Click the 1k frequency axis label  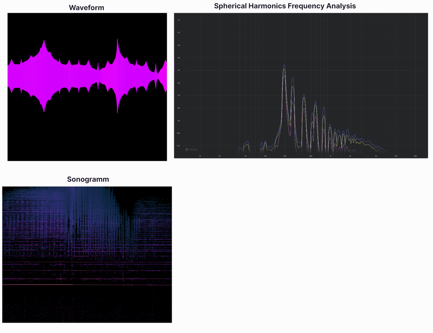pyautogui.click(x=330, y=156)
